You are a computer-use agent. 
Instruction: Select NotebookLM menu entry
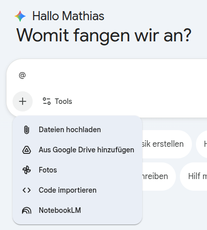coord(77,210)
